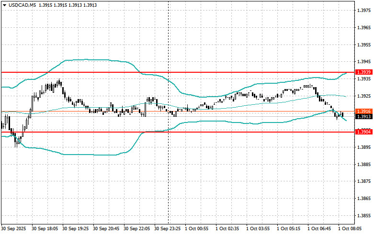The image size is (374, 234).
Task: Click the time label 1 Oct 03:55
Action: [258, 229]
